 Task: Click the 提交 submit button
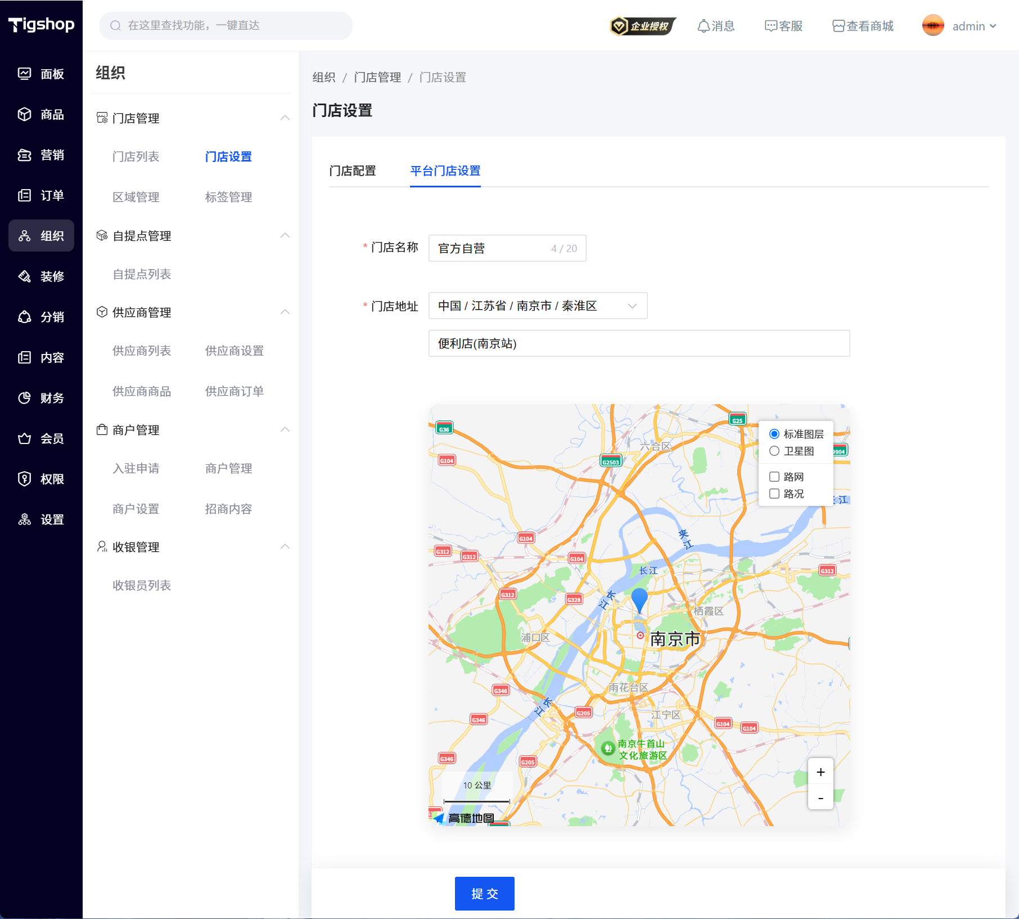(484, 893)
